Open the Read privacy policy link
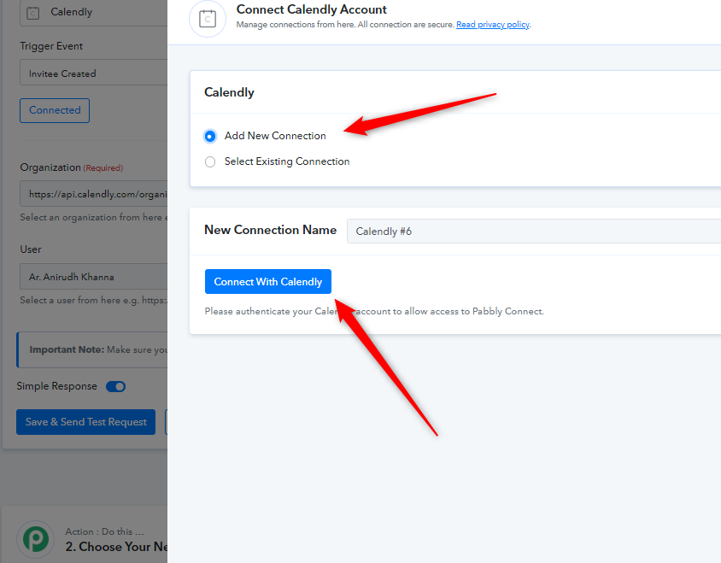The height and width of the screenshot is (563, 721). pos(492,25)
